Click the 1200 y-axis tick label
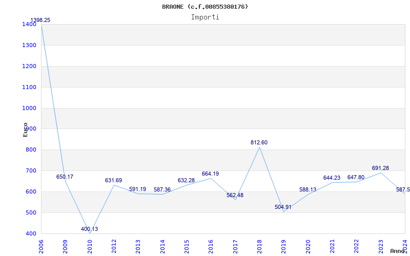This screenshot has height=256, width=410. (29, 66)
